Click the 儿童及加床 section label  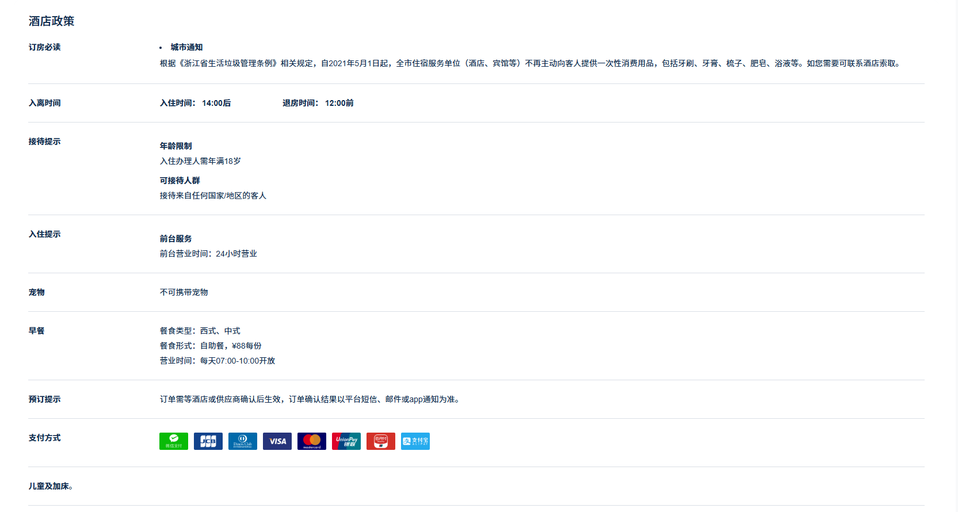(51, 486)
